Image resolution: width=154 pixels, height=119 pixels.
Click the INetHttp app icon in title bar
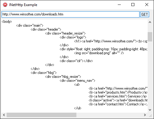point(5,5)
